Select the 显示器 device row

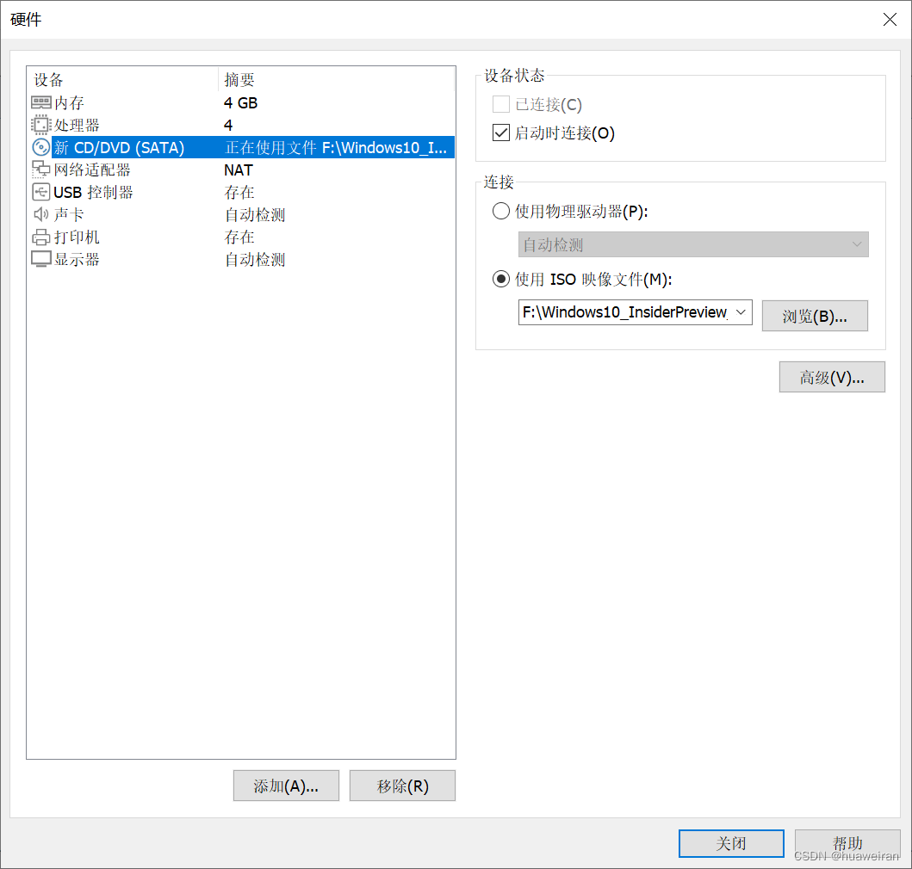pyautogui.click(x=241, y=259)
